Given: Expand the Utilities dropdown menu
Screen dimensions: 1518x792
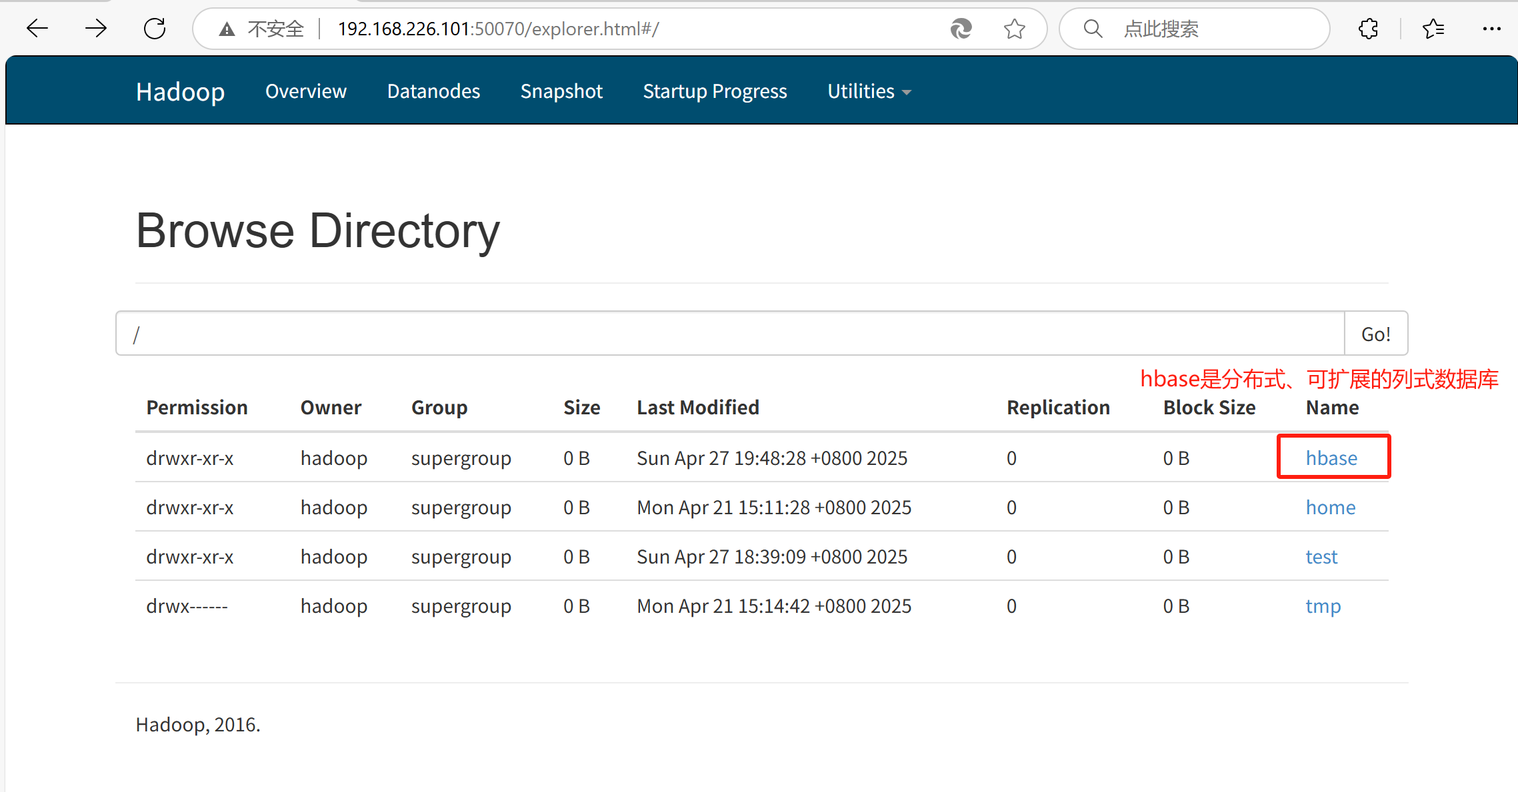Looking at the screenshot, I should (869, 91).
